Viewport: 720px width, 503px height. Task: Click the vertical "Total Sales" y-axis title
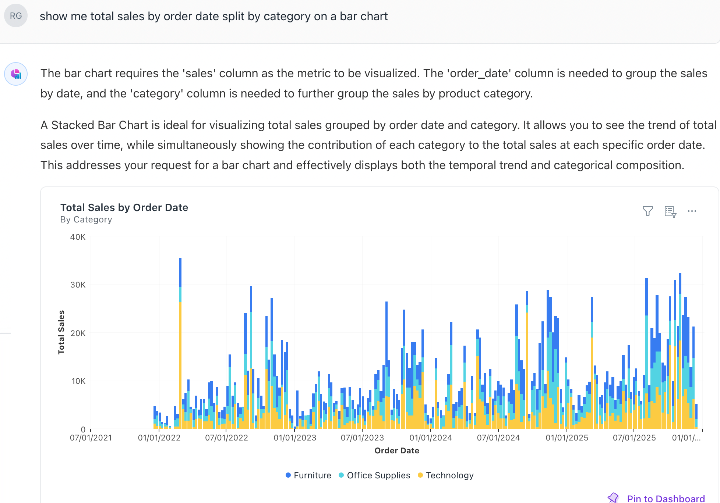(61, 332)
